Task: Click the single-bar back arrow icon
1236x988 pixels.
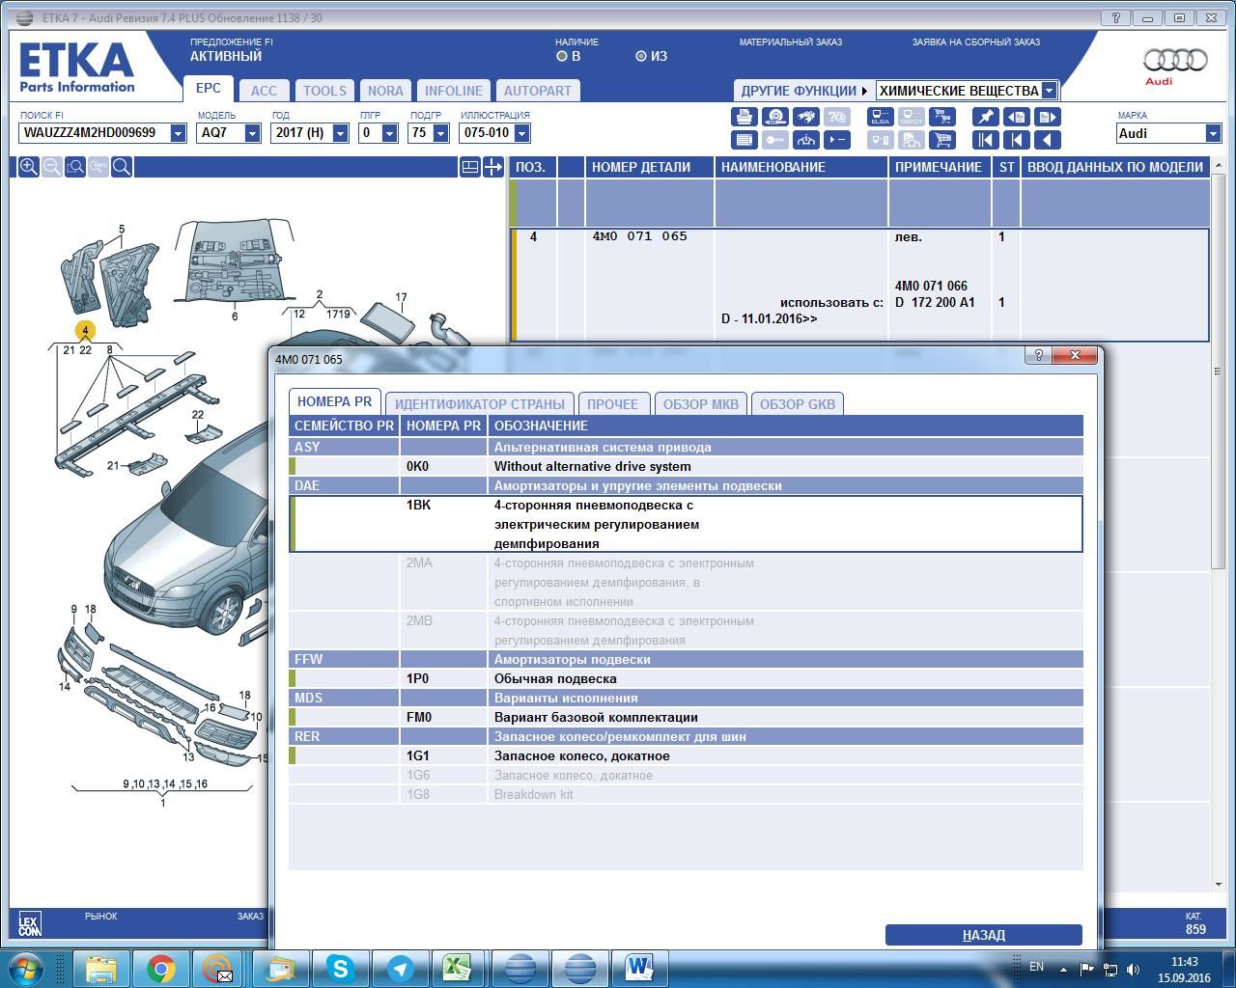Action: tap(1016, 140)
